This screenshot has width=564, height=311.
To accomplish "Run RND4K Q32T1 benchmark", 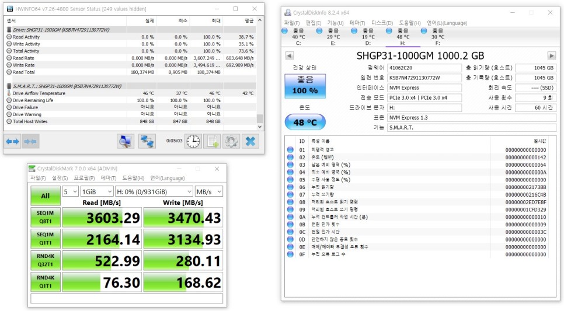I will click(x=46, y=260).
